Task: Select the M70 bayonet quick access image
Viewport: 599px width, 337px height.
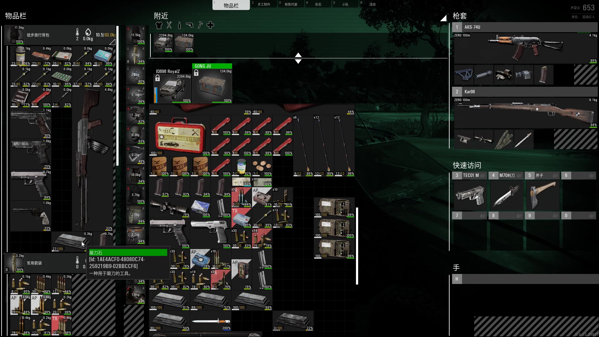Action: (x=506, y=195)
